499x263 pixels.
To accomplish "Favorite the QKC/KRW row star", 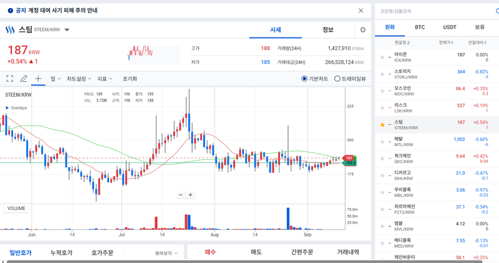I will (382, 159).
